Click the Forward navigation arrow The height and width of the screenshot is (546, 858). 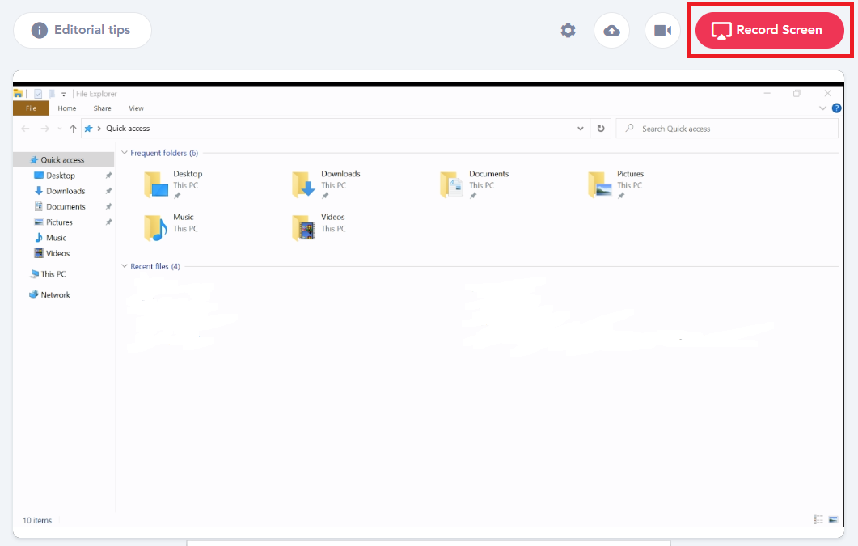44,129
